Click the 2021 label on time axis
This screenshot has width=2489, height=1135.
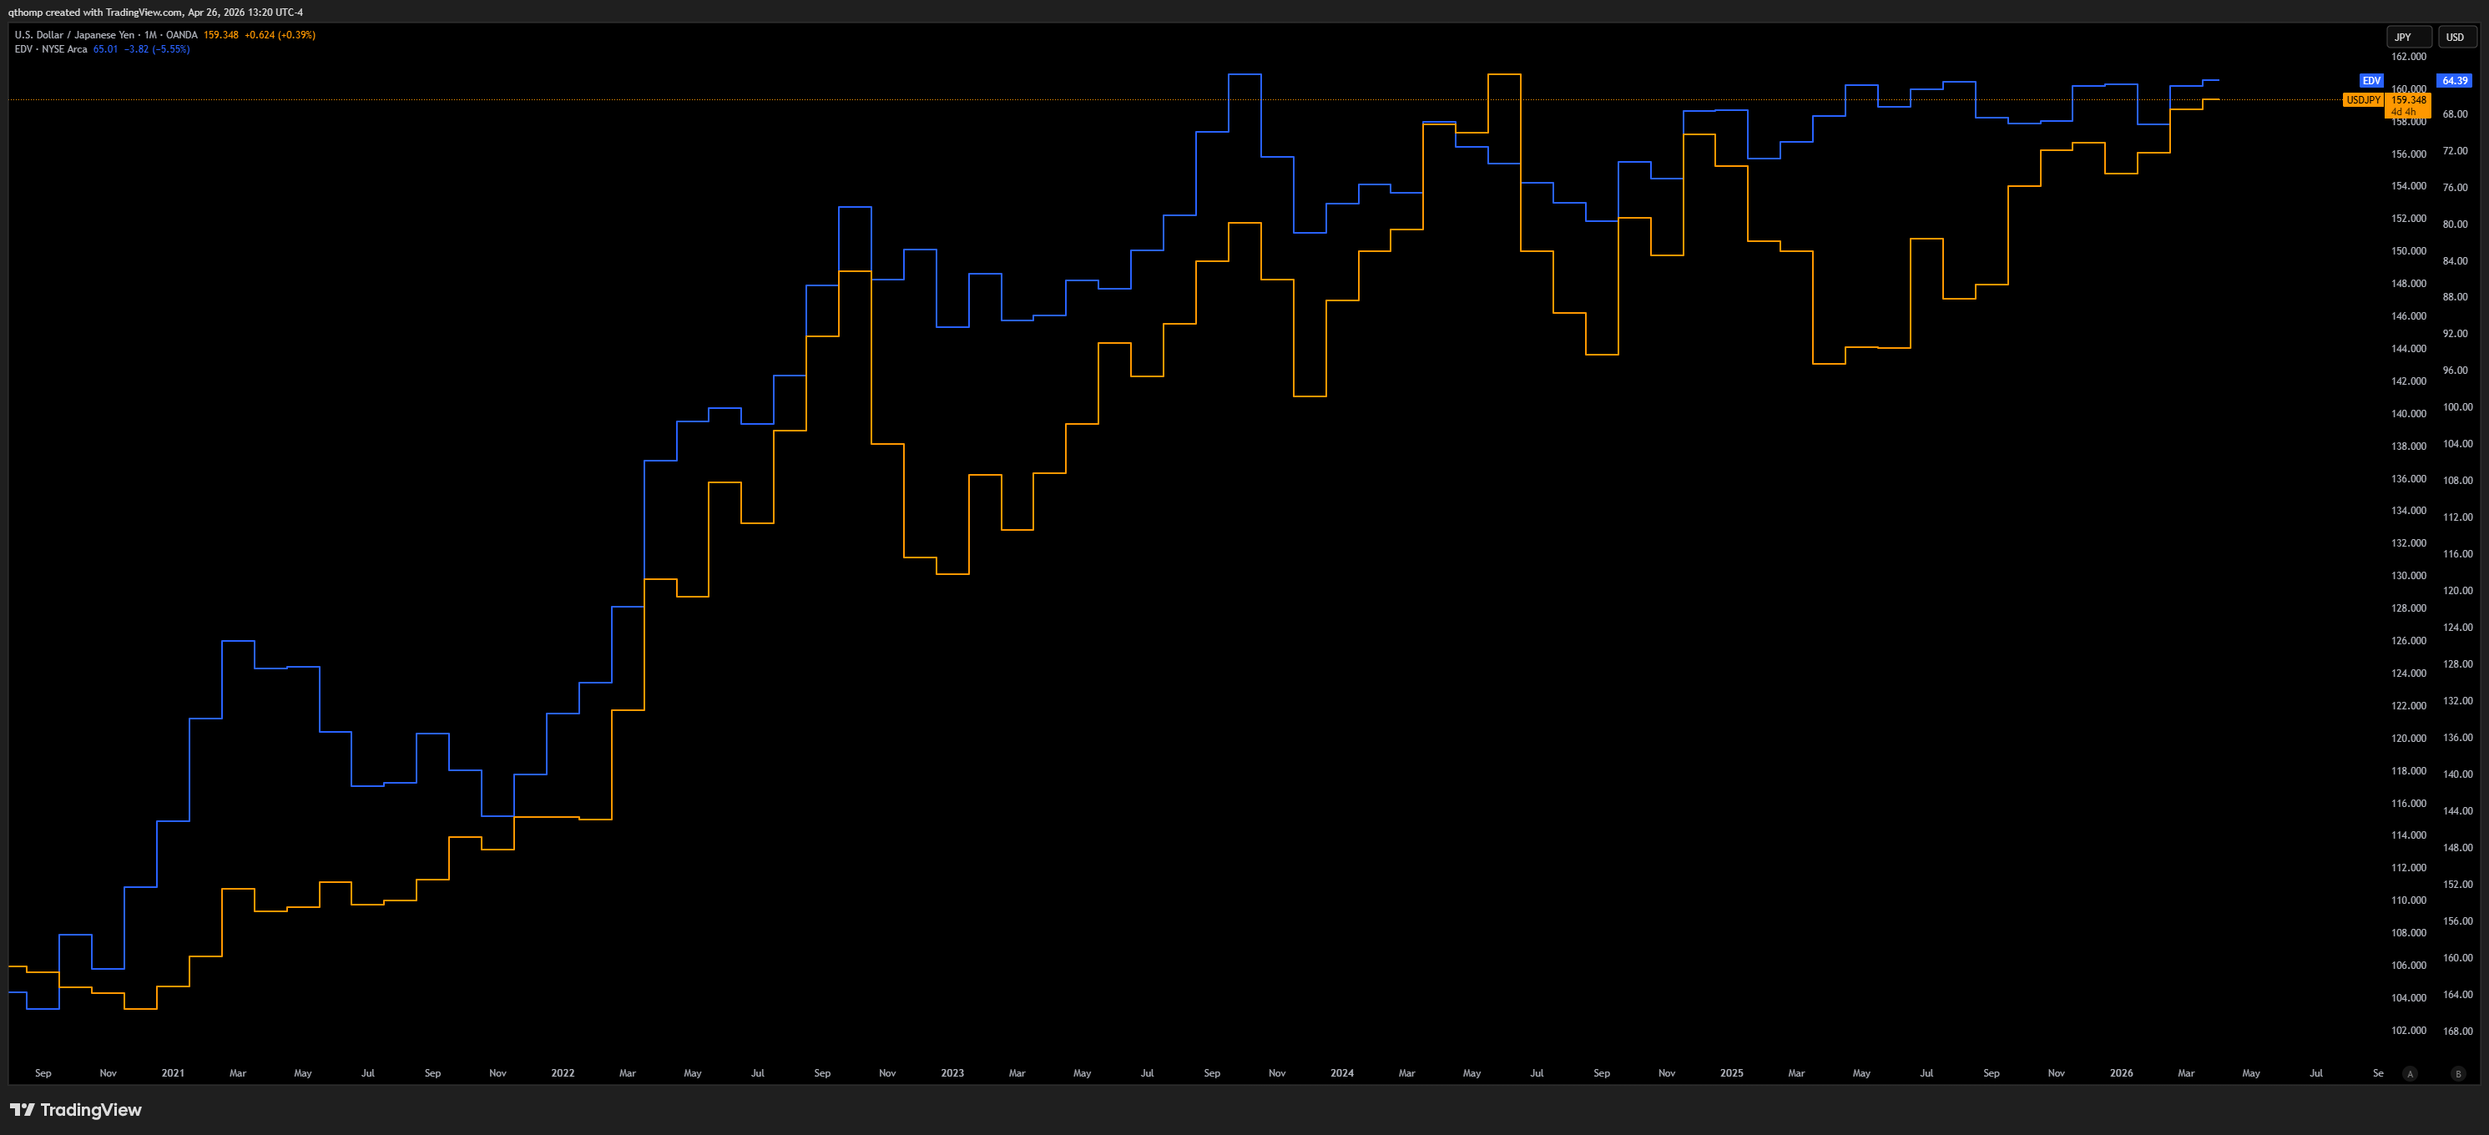click(173, 1073)
